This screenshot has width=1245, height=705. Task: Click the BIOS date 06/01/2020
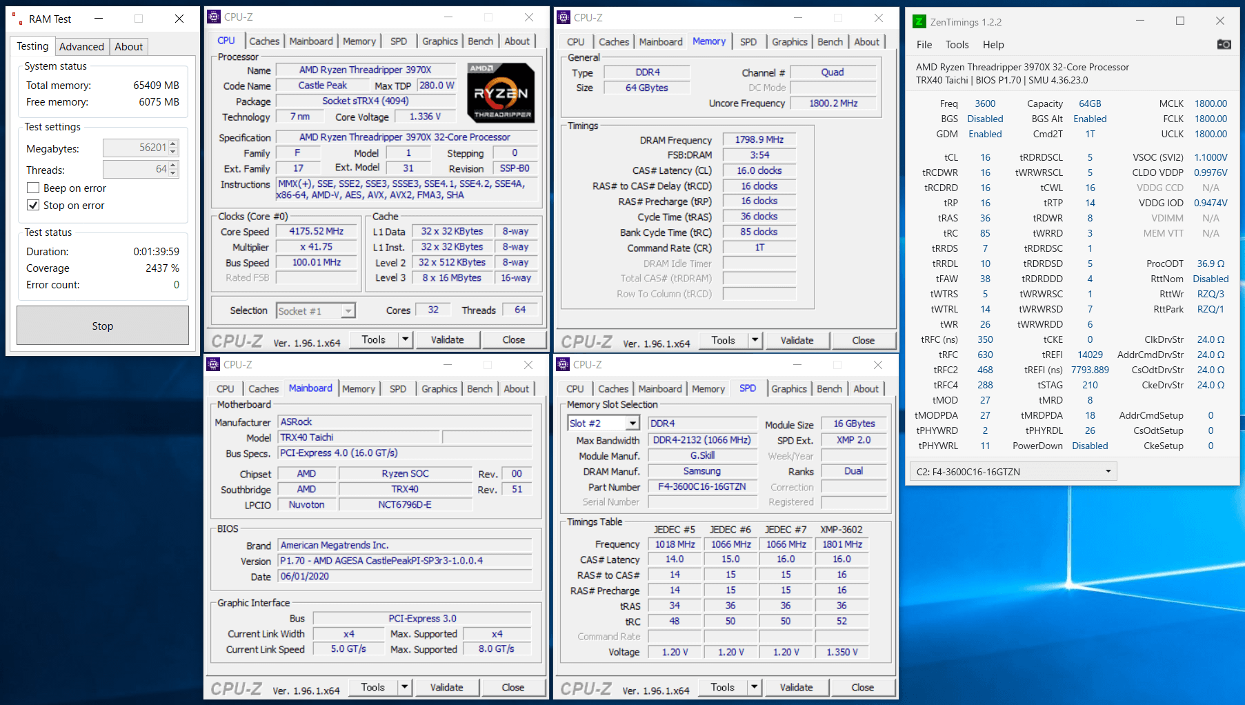(405, 576)
